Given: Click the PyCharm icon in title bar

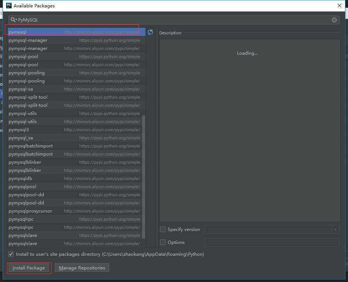Looking at the screenshot, I should point(9,6).
